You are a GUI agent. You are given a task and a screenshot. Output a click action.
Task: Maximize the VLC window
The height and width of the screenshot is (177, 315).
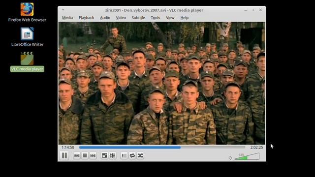253,10
